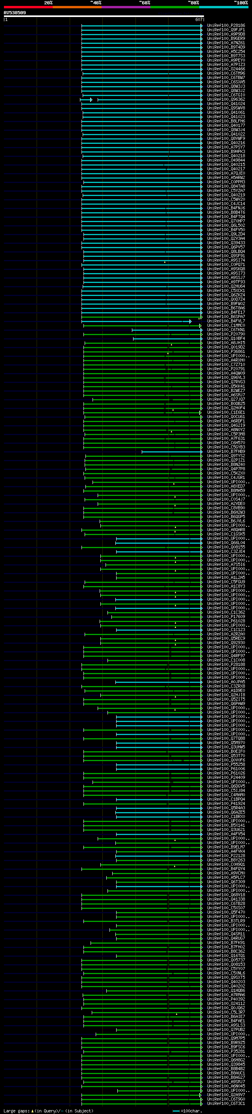Select the UniRef100_Q9SWV8 label

226,108
